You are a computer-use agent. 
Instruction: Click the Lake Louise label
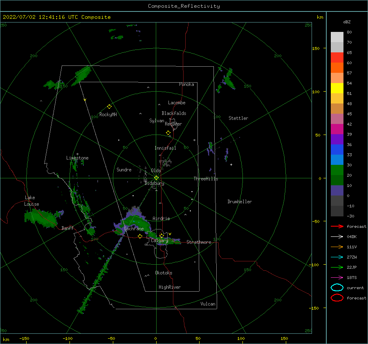(x=31, y=201)
